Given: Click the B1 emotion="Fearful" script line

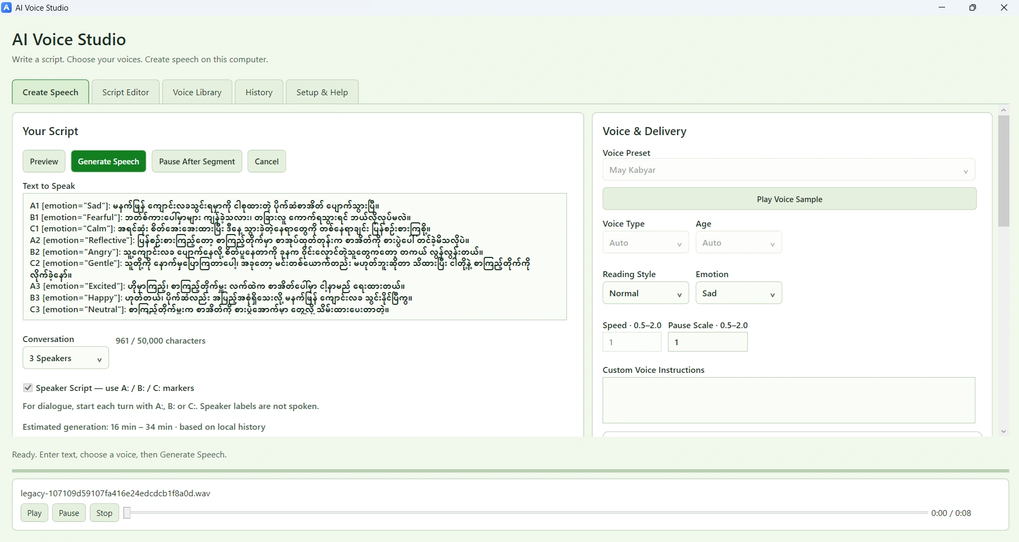Looking at the screenshot, I should pos(220,218).
